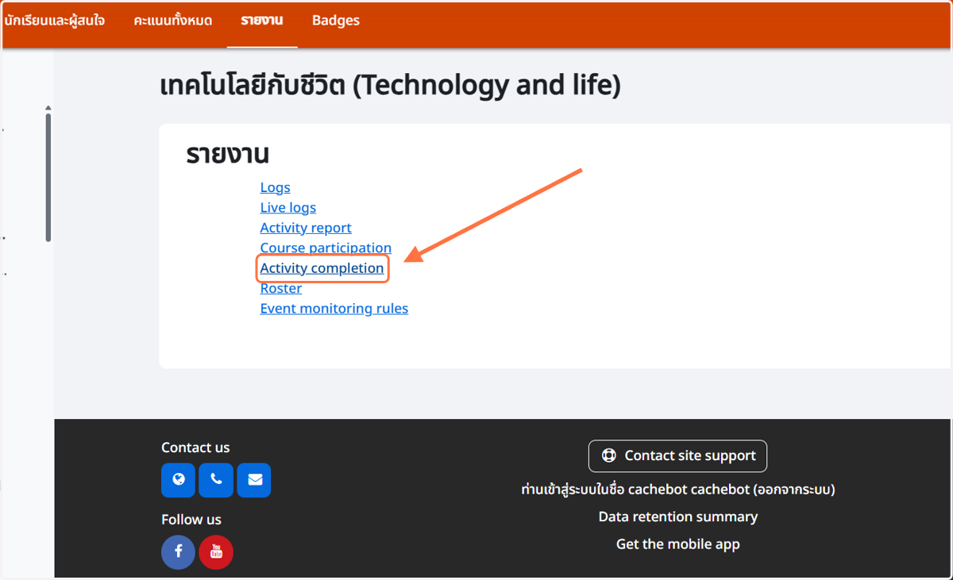Click Get the mobile app link
953x580 pixels.
pyautogui.click(x=677, y=544)
